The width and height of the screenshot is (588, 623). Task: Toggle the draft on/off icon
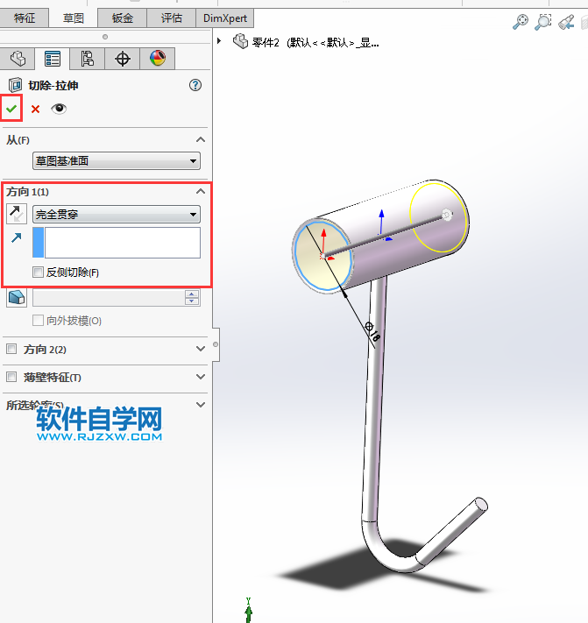pos(17,297)
